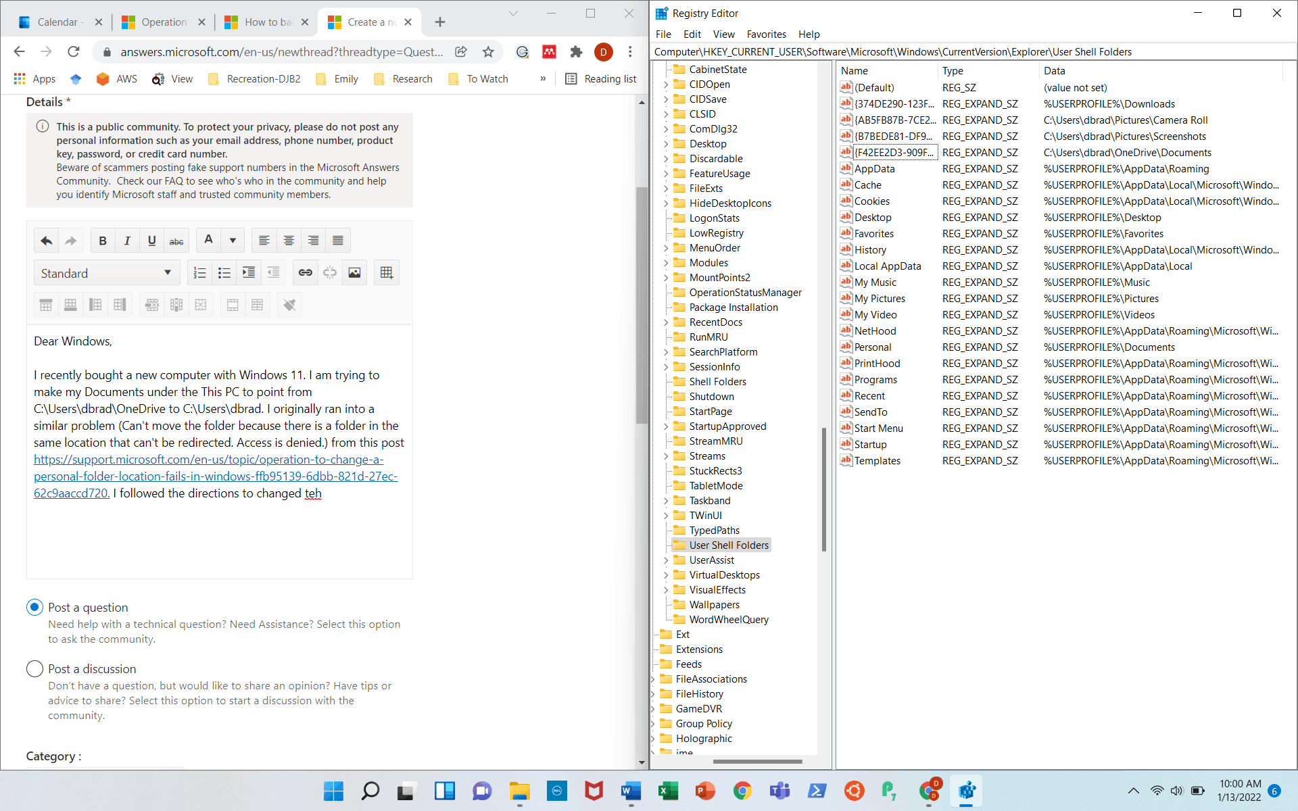This screenshot has height=811, width=1298.
Task: Select the Post a discussion option
Action: pos(35,668)
